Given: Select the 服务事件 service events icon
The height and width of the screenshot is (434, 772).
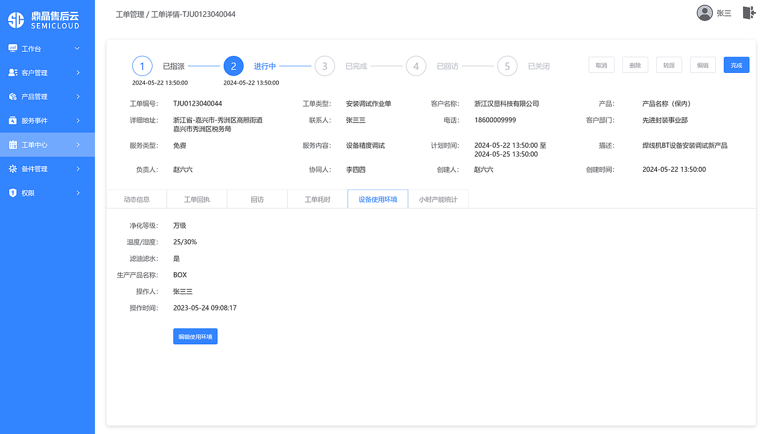Looking at the screenshot, I should (13, 121).
